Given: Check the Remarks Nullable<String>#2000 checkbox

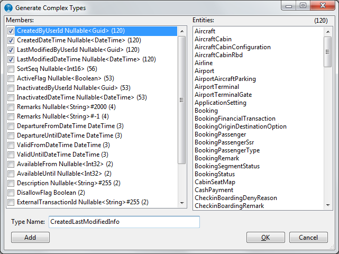Looking at the screenshot, I should [11, 107].
